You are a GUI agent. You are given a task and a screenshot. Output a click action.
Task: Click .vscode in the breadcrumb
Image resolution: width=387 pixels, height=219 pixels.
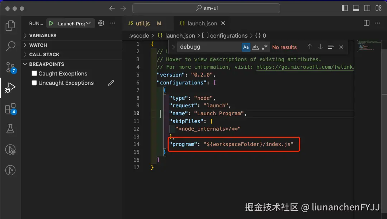(x=139, y=36)
